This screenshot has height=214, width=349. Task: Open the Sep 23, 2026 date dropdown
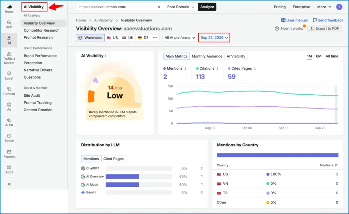(x=214, y=37)
